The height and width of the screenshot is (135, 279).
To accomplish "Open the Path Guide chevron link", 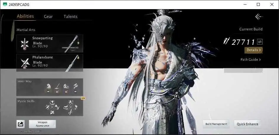I will click(251, 60).
